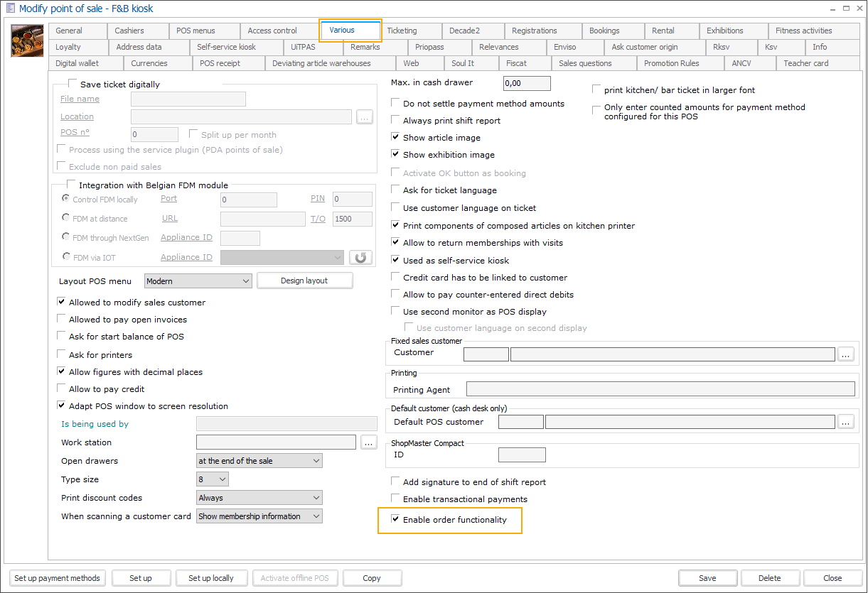The image size is (868, 593).
Task: Open the POS receipt tab
Action: click(220, 63)
